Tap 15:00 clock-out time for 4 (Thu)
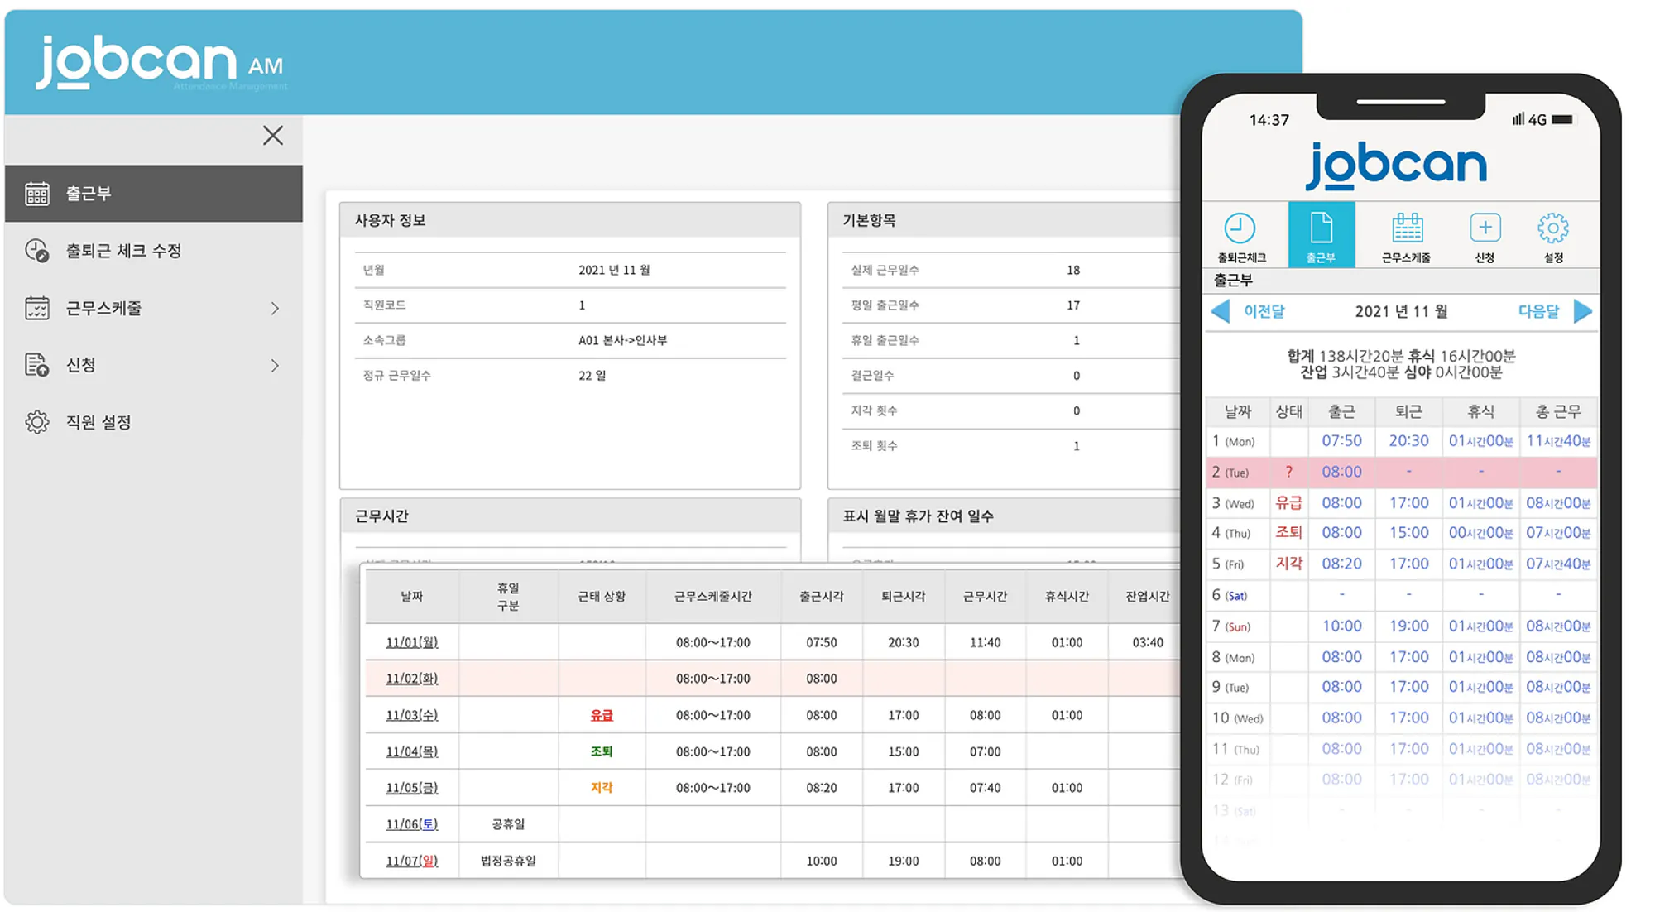 (1408, 533)
